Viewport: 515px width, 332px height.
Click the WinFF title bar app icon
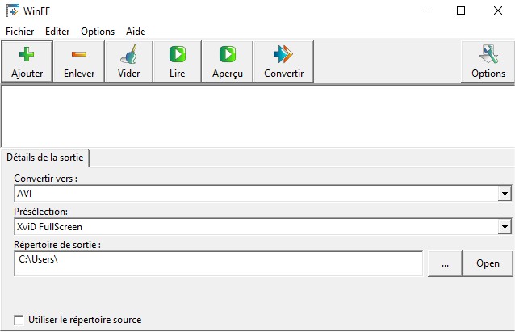[x=12, y=11]
